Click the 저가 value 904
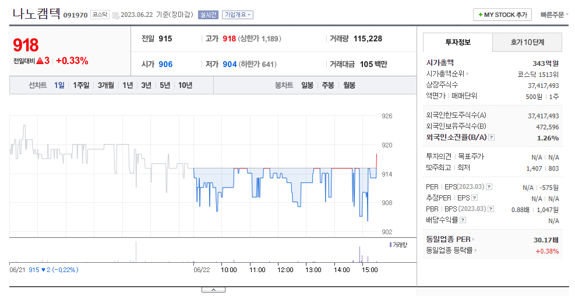The width and height of the screenshot is (575, 296). [x=230, y=64]
